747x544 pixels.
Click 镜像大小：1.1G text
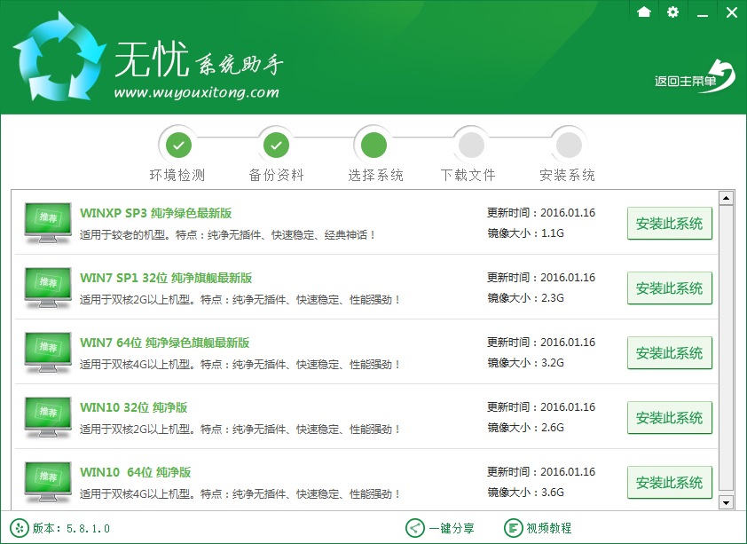[525, 233]
